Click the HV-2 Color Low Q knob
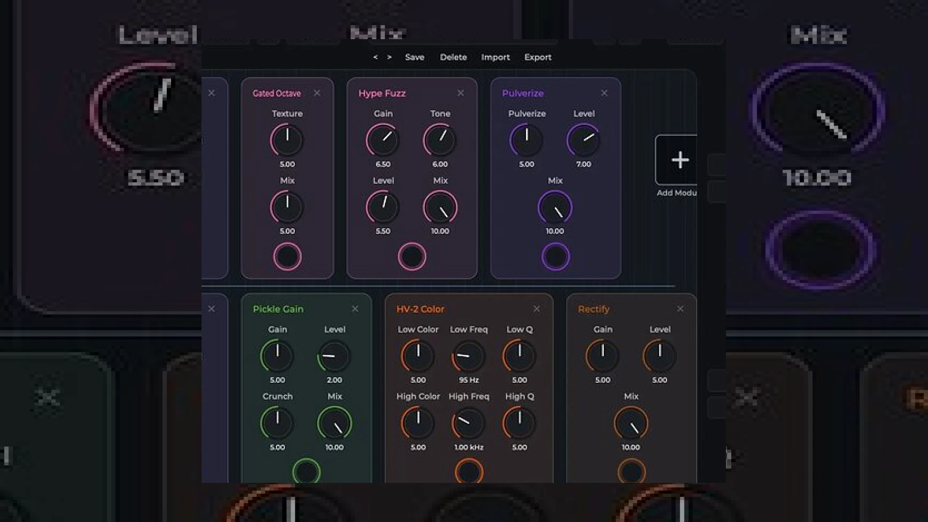Screen dimensions: 928x522 click(520, 356)
